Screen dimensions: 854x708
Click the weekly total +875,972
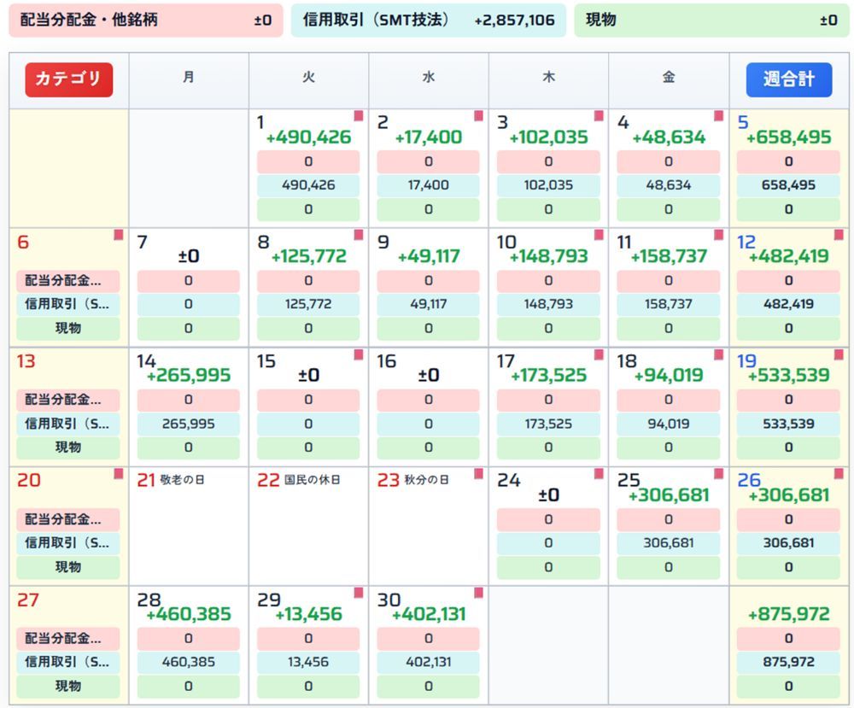click(x=788, y=614)
